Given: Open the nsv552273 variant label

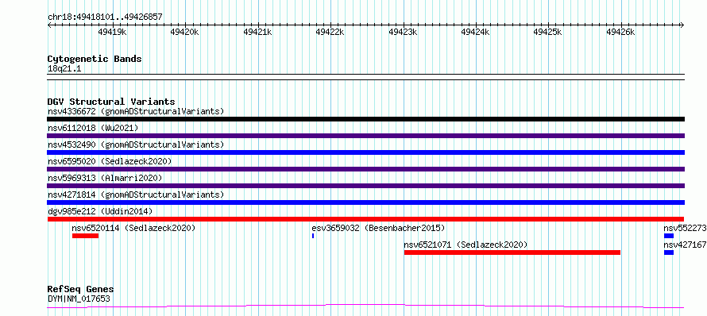Looking at the screenshot, I should click(x=685, y=228).
